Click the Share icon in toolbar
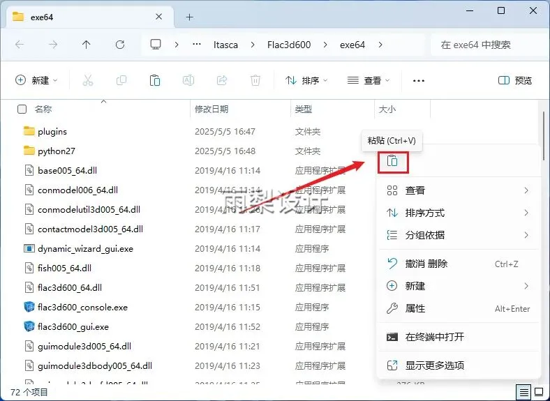This screenshot has width=550, height=401. (222, 81)
